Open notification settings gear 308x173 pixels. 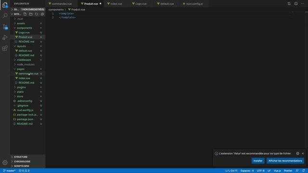point(297,153)
